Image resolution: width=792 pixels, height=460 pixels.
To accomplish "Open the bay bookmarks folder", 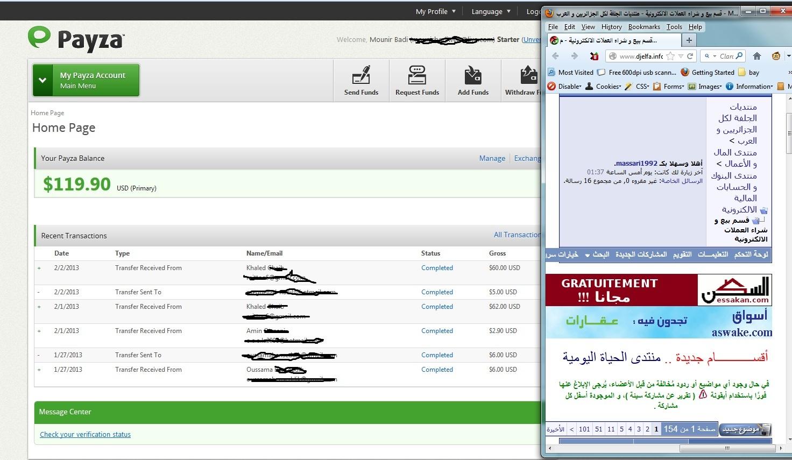I will click(x=749, y=72).
